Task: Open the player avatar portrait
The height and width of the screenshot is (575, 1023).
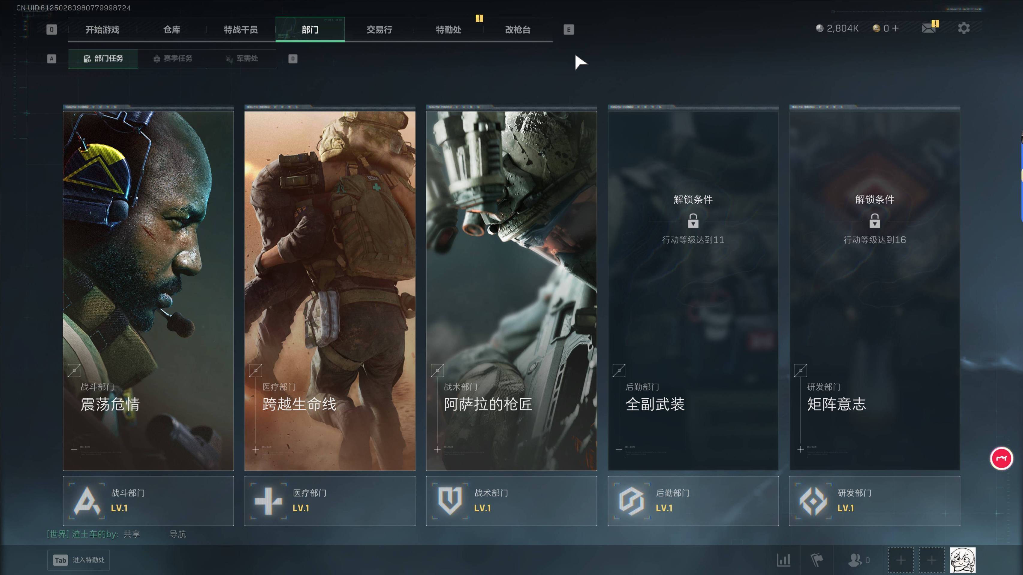Action: coord(962,560)
